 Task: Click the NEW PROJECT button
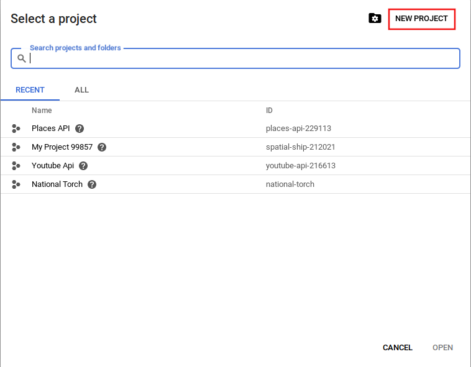(x=421, y=19)
